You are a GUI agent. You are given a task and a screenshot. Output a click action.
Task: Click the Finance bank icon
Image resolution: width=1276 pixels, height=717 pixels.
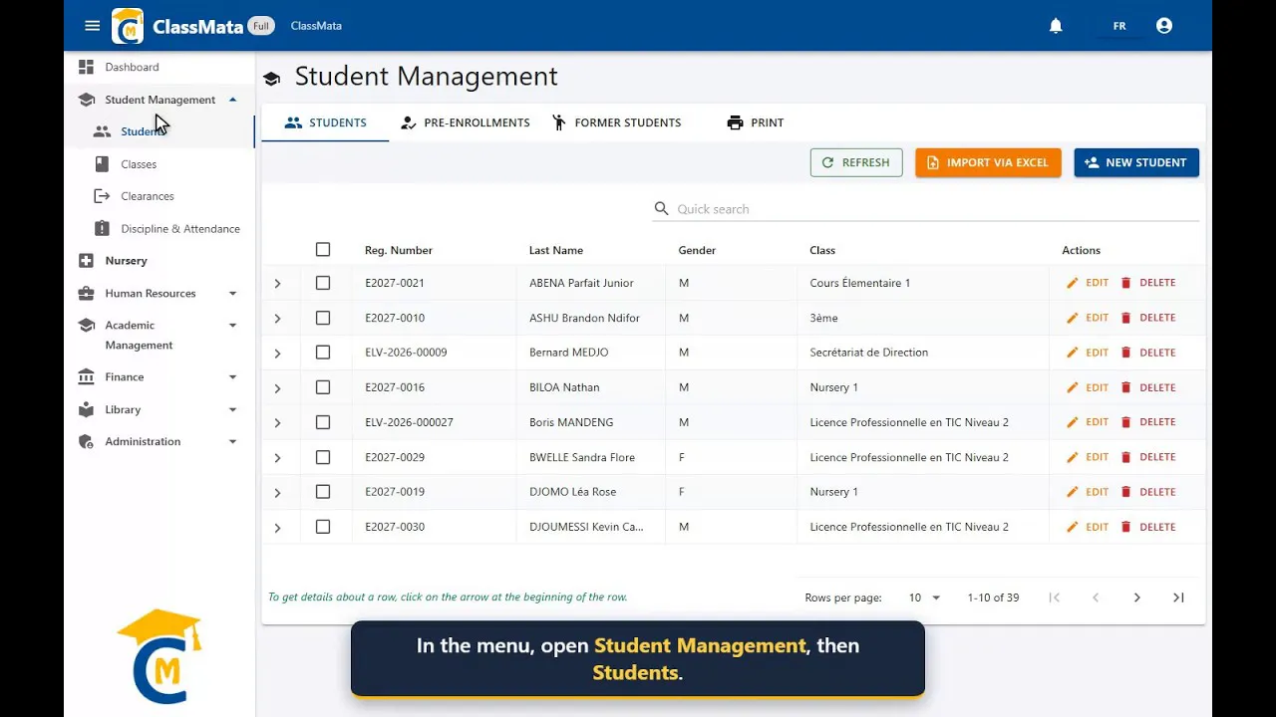click(86, 377)
